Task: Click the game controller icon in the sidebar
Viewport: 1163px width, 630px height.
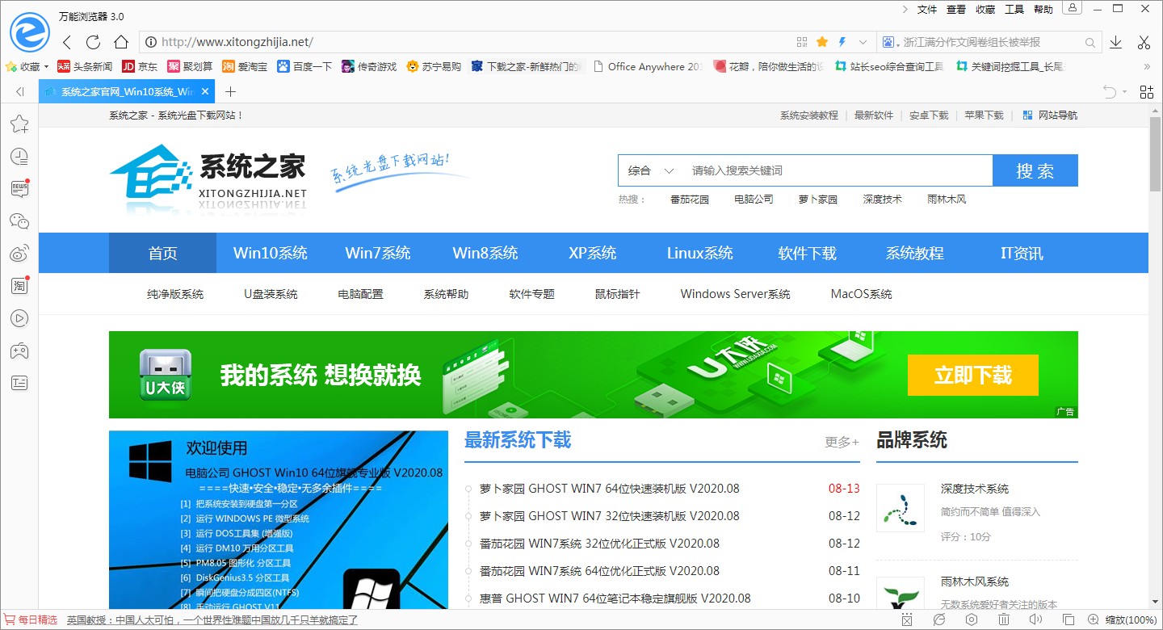Action: point(19,350)
